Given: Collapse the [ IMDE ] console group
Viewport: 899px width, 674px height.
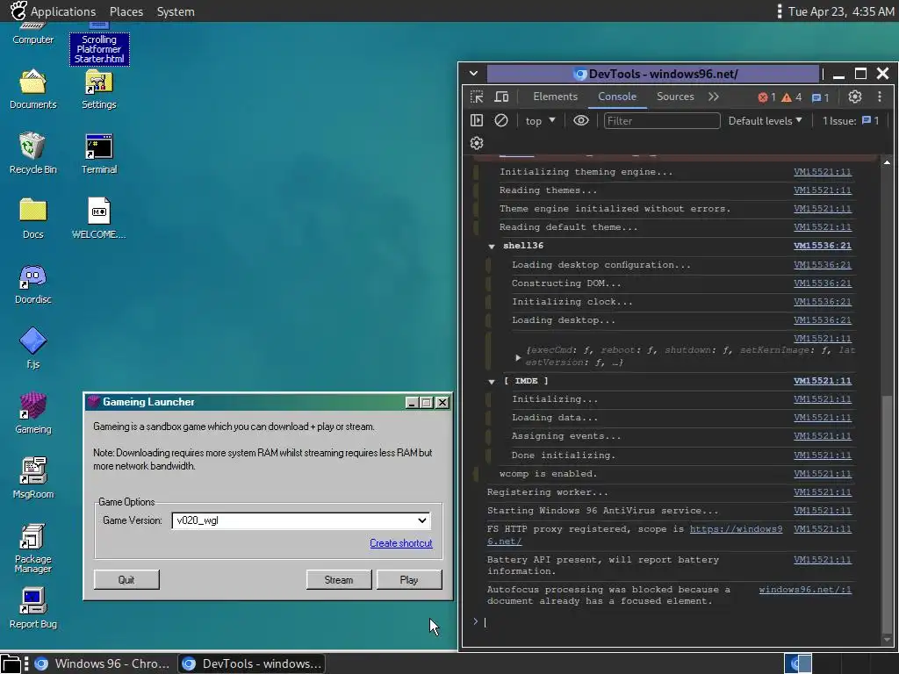Looking at the screenshot, I should (x=492, y=382).
